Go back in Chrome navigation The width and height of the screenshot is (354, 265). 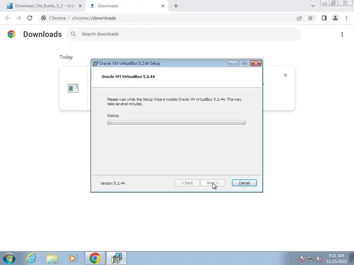[x=8, y=18]
